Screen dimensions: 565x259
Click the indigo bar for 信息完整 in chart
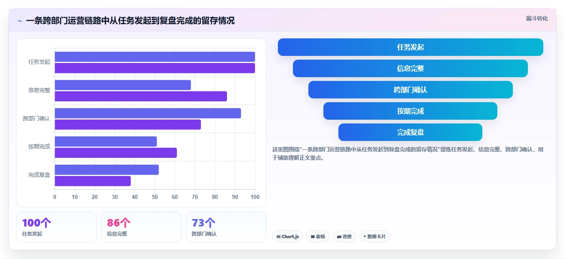tap(123, 85)
